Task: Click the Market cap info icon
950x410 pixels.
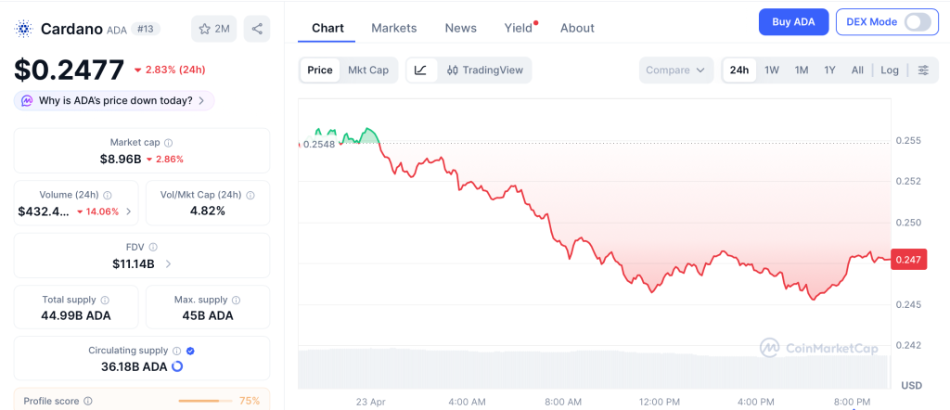Action: [168, 143]
